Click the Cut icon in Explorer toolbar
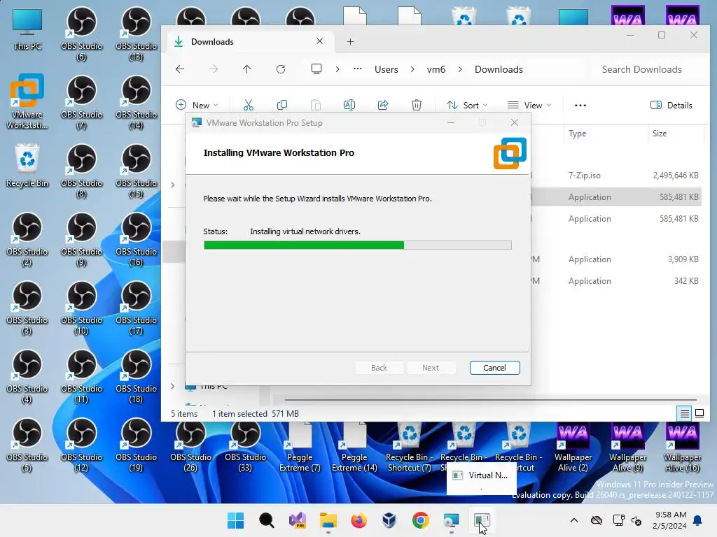 pos(249,105)
